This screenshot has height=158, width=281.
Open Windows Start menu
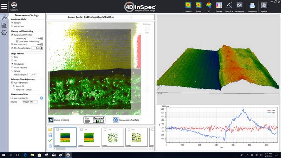[x=4, y=155]
